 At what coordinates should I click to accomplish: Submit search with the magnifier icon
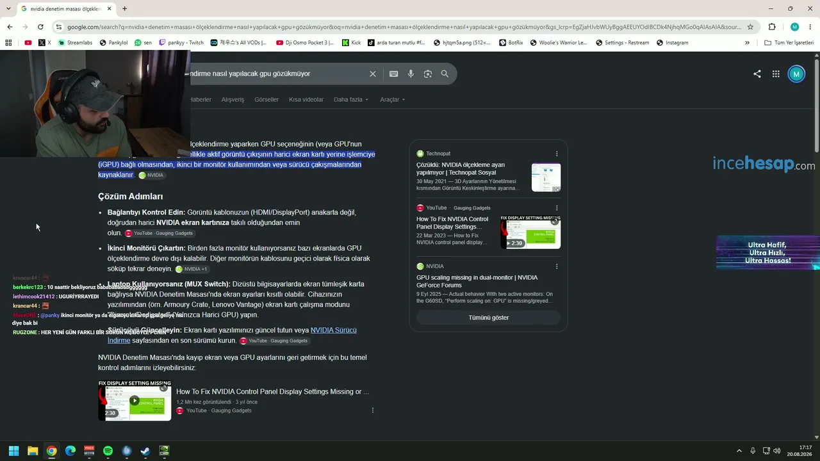coord(445,74)
